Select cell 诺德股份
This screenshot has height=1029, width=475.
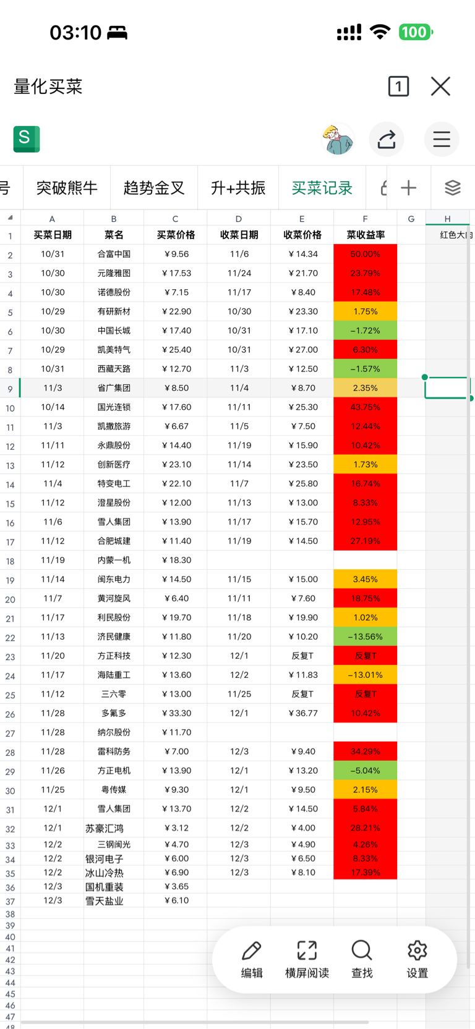114,292
